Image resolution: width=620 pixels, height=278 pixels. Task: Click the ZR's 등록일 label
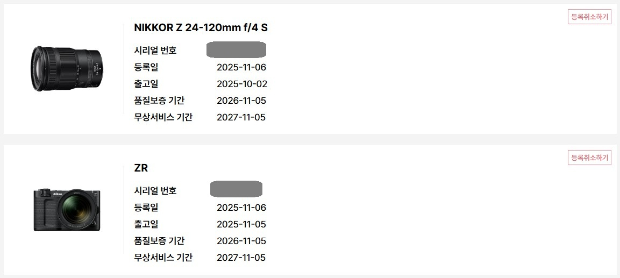146,208
